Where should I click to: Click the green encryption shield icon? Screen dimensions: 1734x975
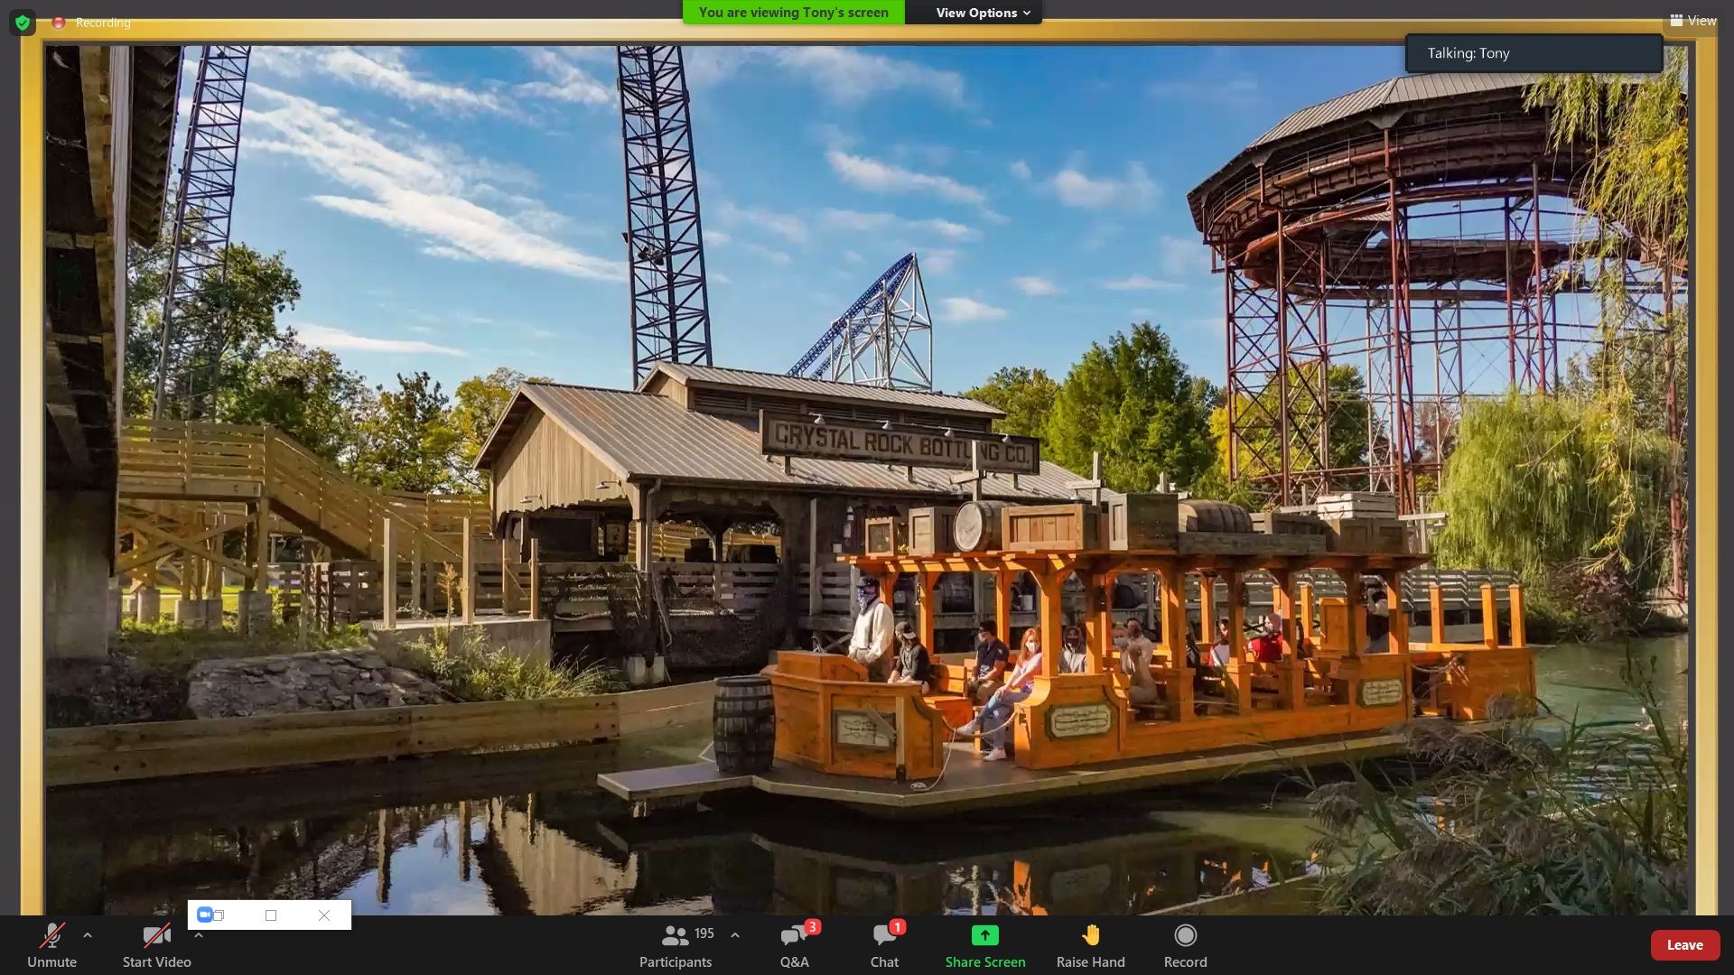pyautogui.click(x=23, y=22)
